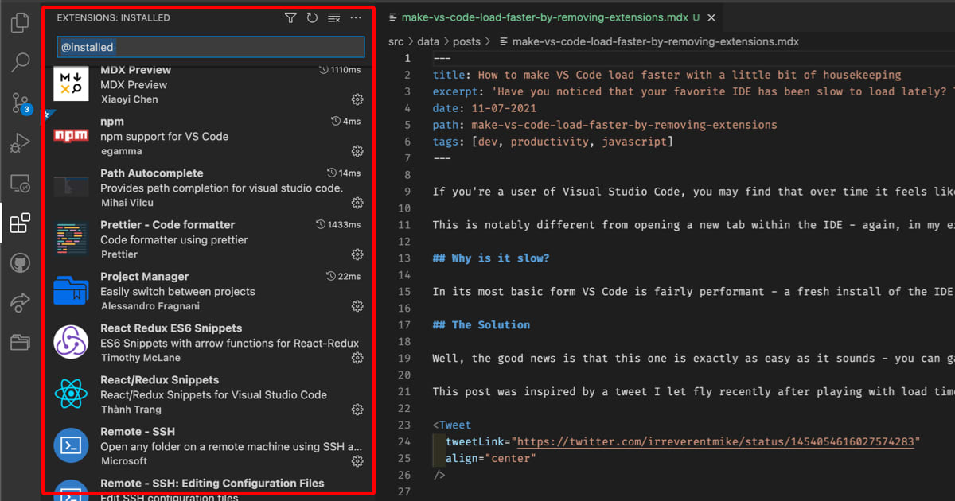Screen dimensions: 955x501
Task: Open settings gear for Path Autocomplete extension
Action: click(x=357, y=203)
